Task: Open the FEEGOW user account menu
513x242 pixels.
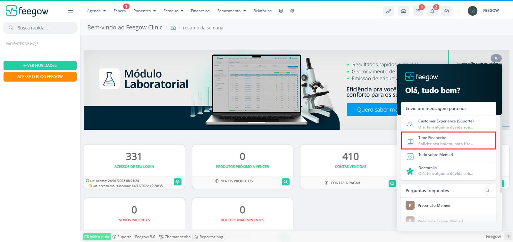Action: tap(491, 11)
